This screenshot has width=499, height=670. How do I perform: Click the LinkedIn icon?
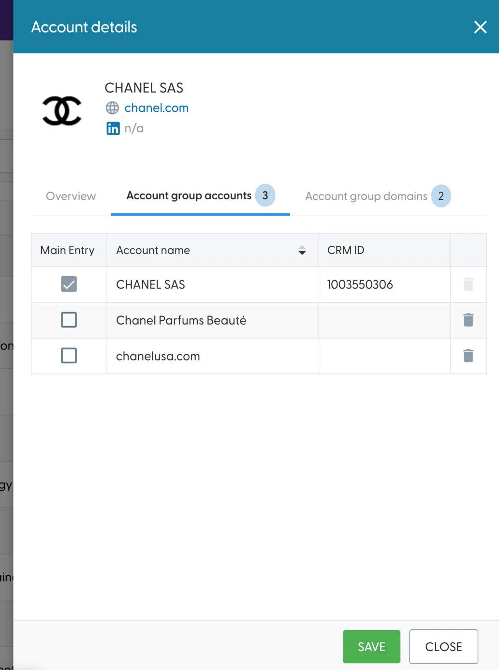(113, 128)
